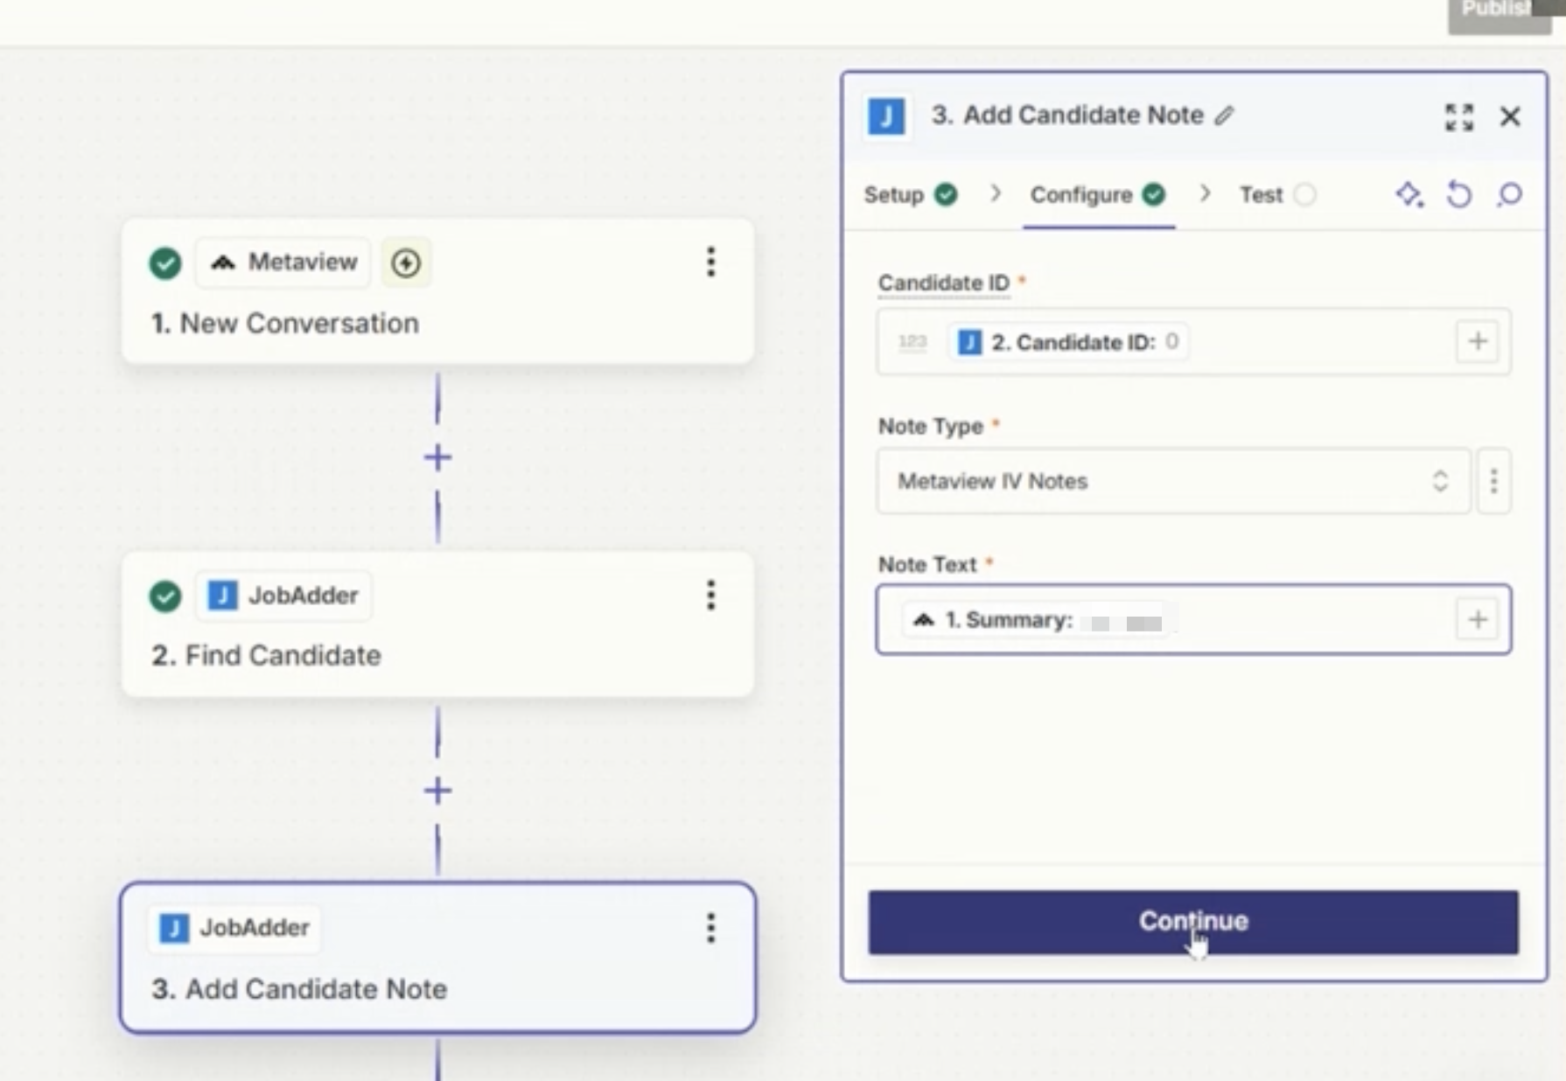Click the lightning trigger icon beside Metaview
The width and height of the screenshot is (1566, 1081).
[406, 262]
